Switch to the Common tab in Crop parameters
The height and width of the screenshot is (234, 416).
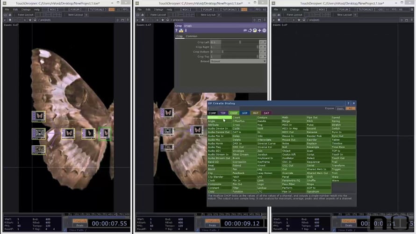tap(192, 36)
